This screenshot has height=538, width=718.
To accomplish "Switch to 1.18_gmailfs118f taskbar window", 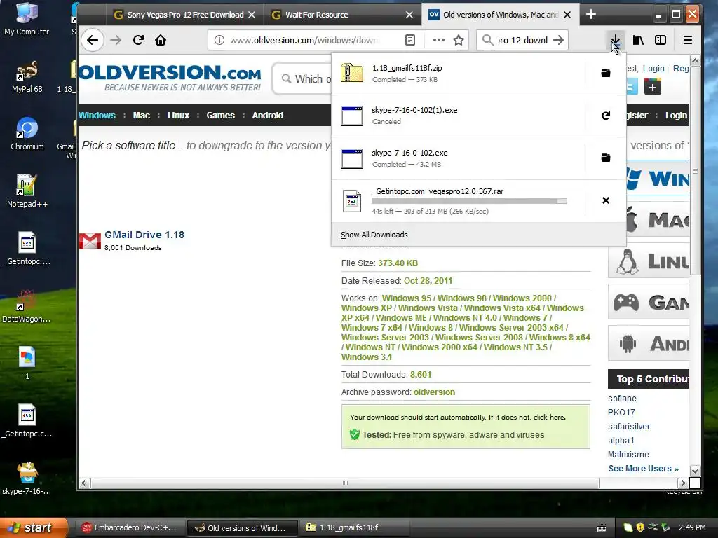I will (354, 527).
